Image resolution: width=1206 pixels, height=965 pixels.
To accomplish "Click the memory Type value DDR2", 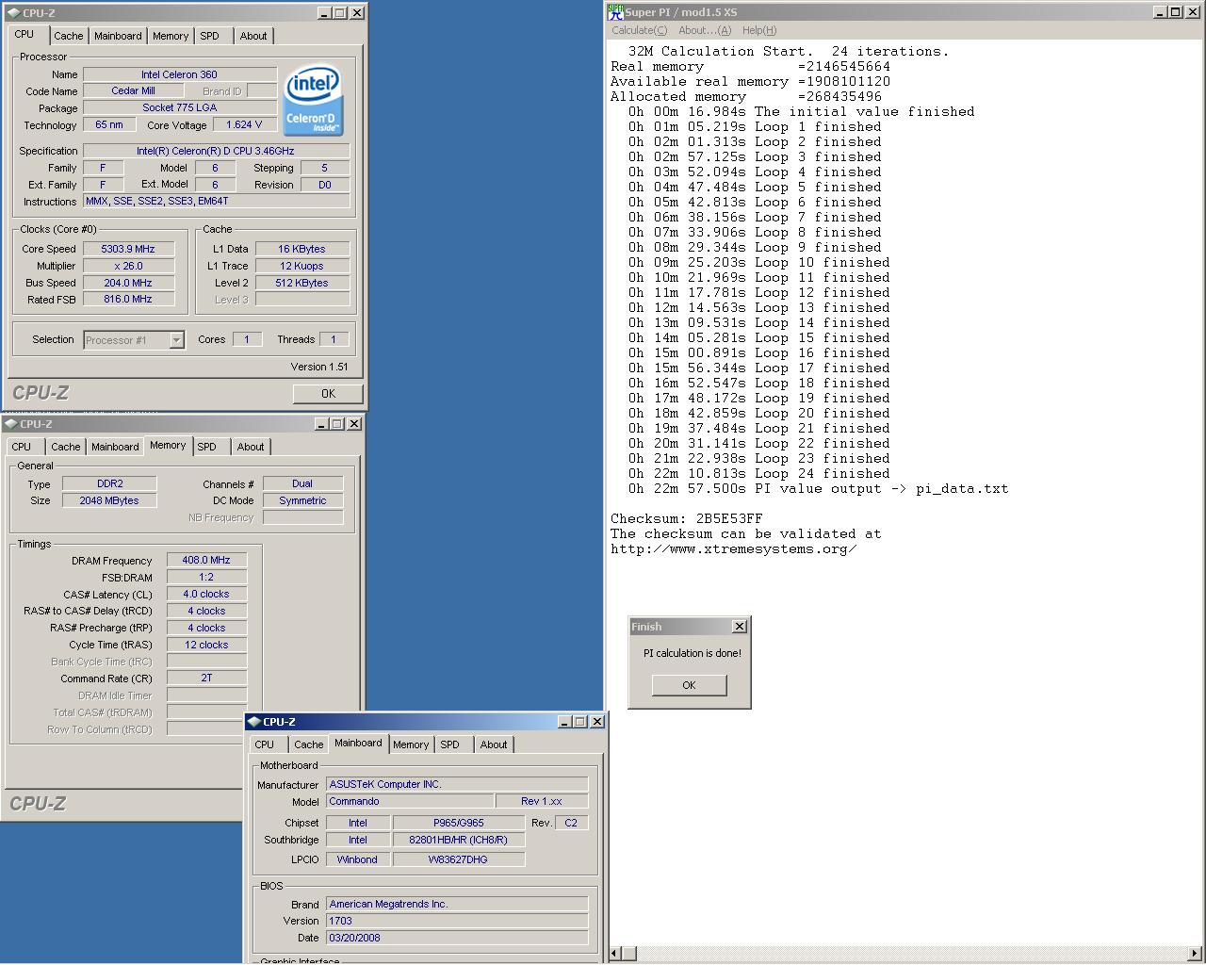I will [109, 483].
